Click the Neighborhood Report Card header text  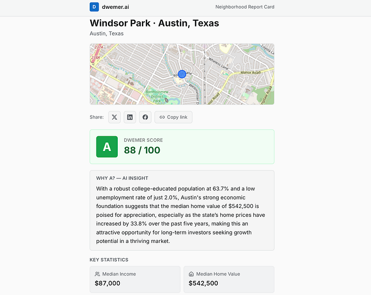(245, 7)
